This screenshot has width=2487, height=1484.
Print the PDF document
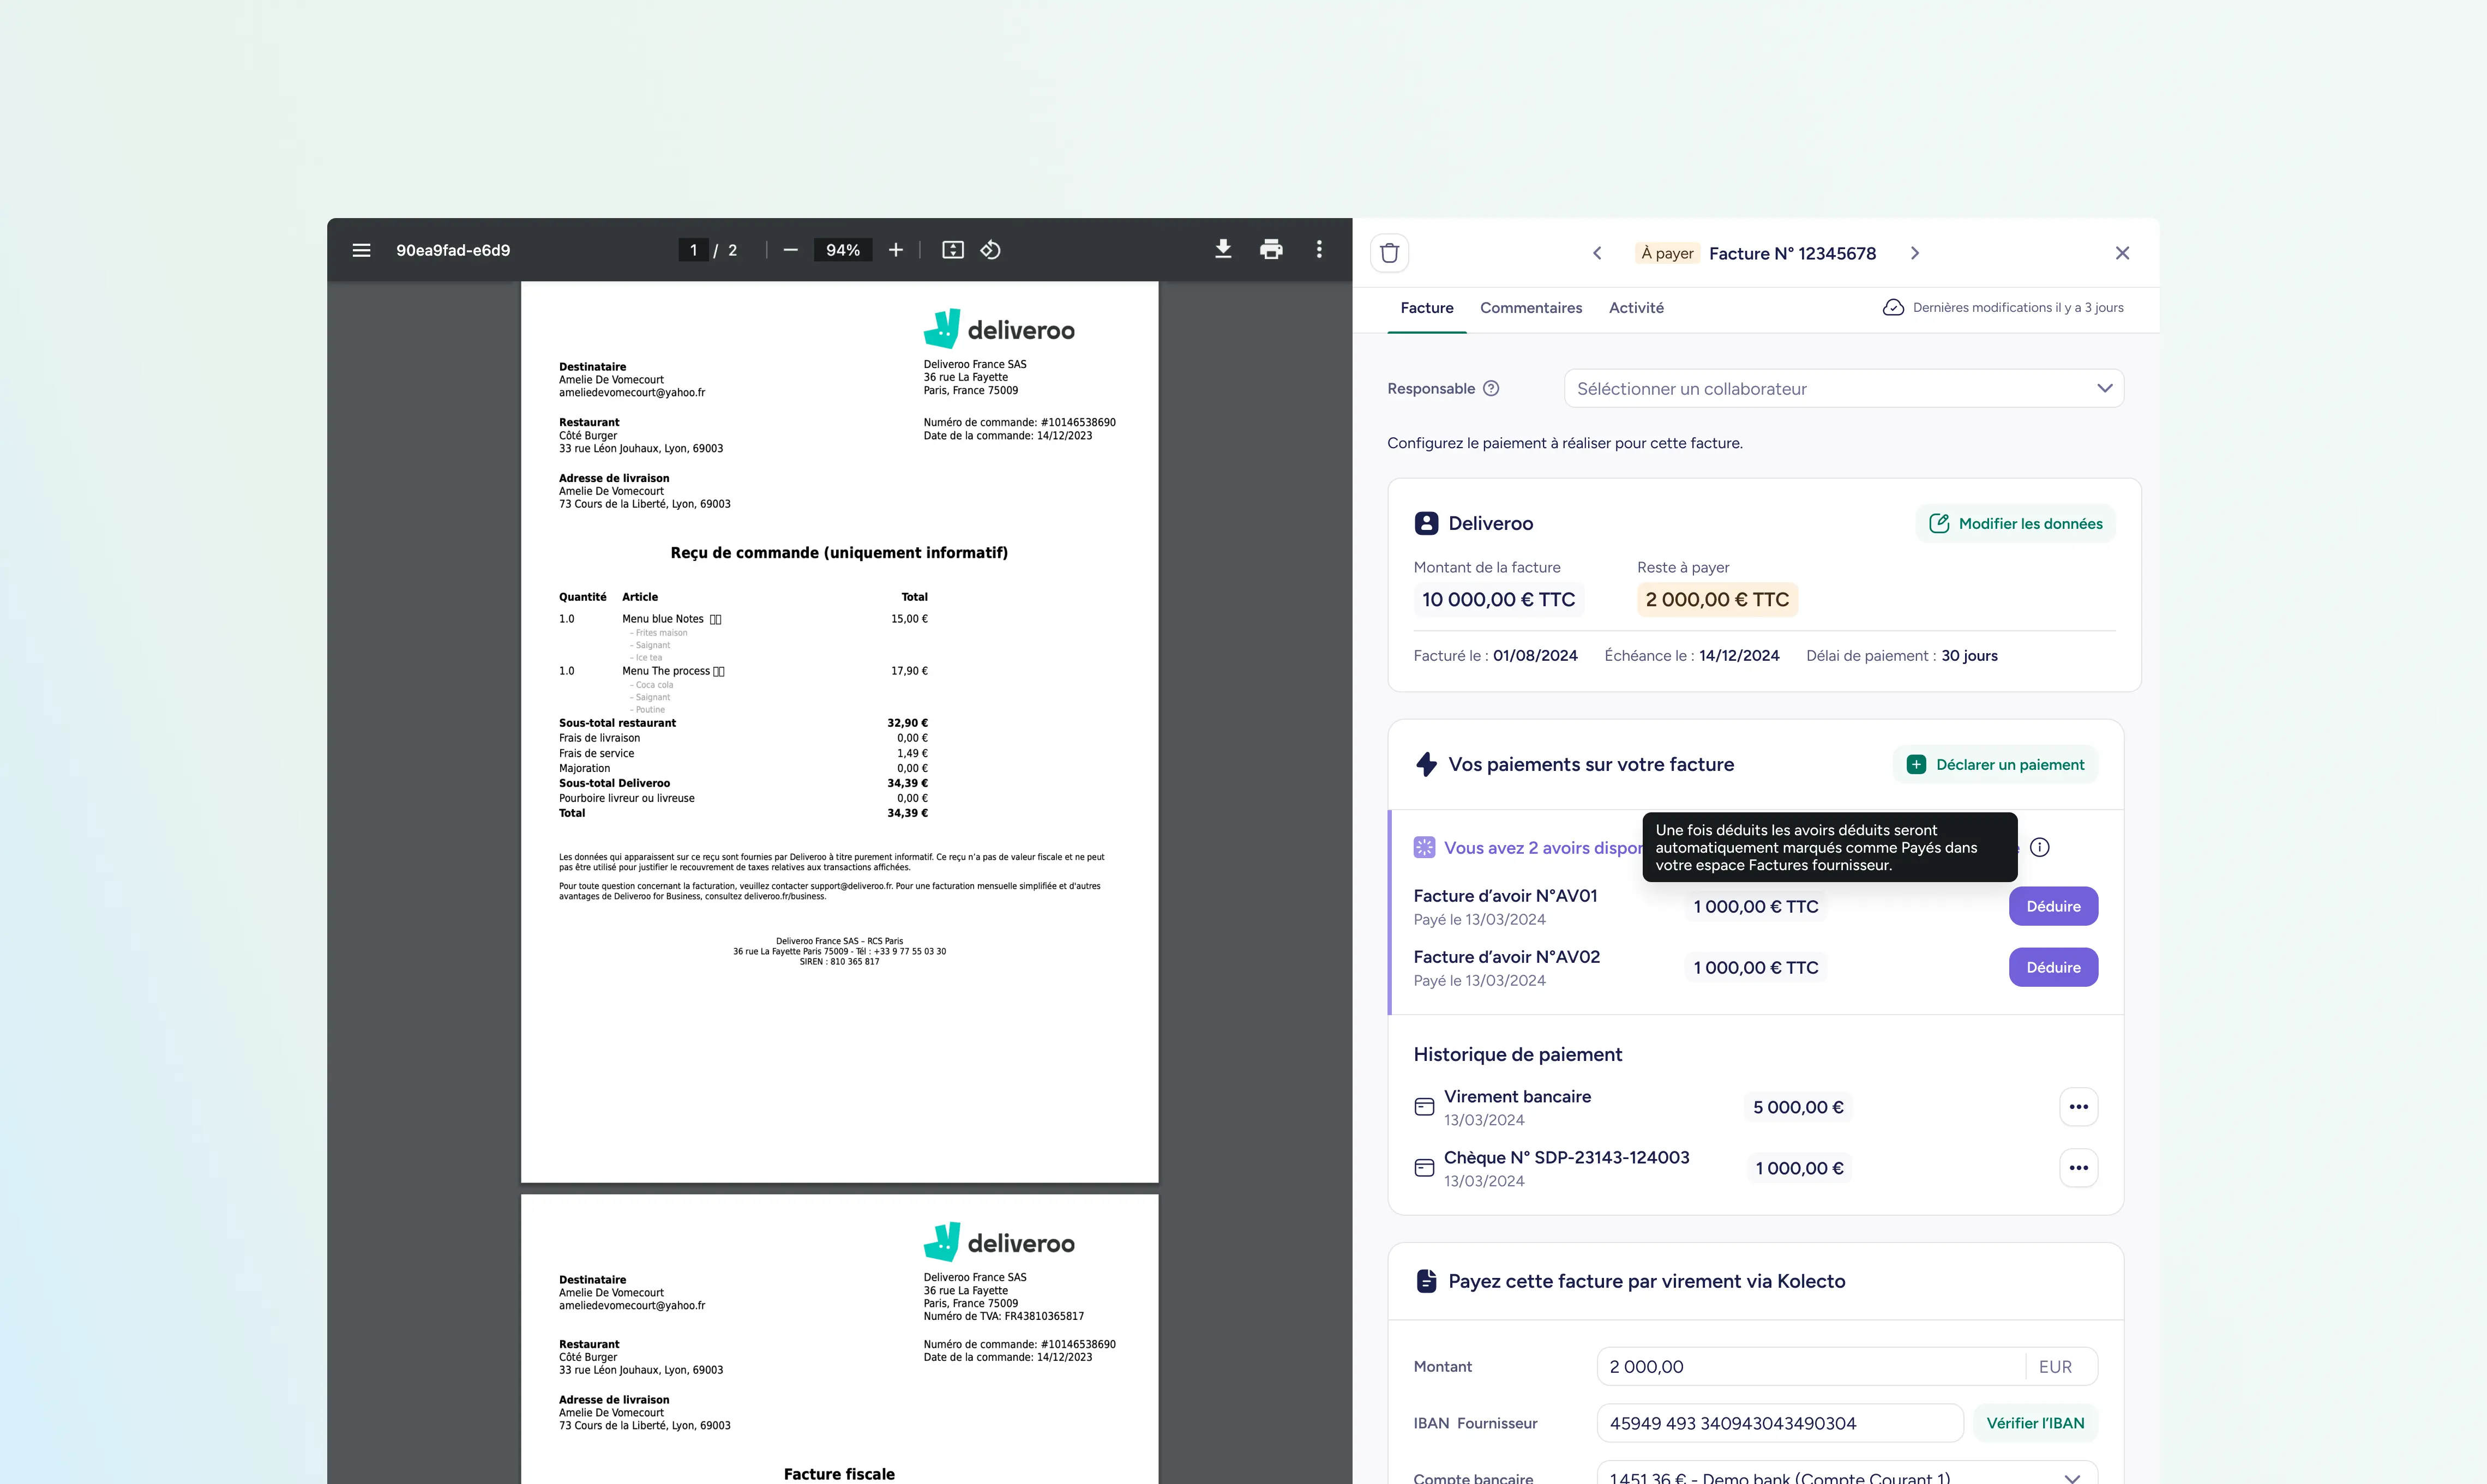(x=1271, y=250)
